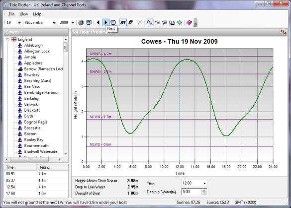The image size is (291, 208).
Task: Click the clock icon for today
Action: pyautogui.click(x=113, y=23)
